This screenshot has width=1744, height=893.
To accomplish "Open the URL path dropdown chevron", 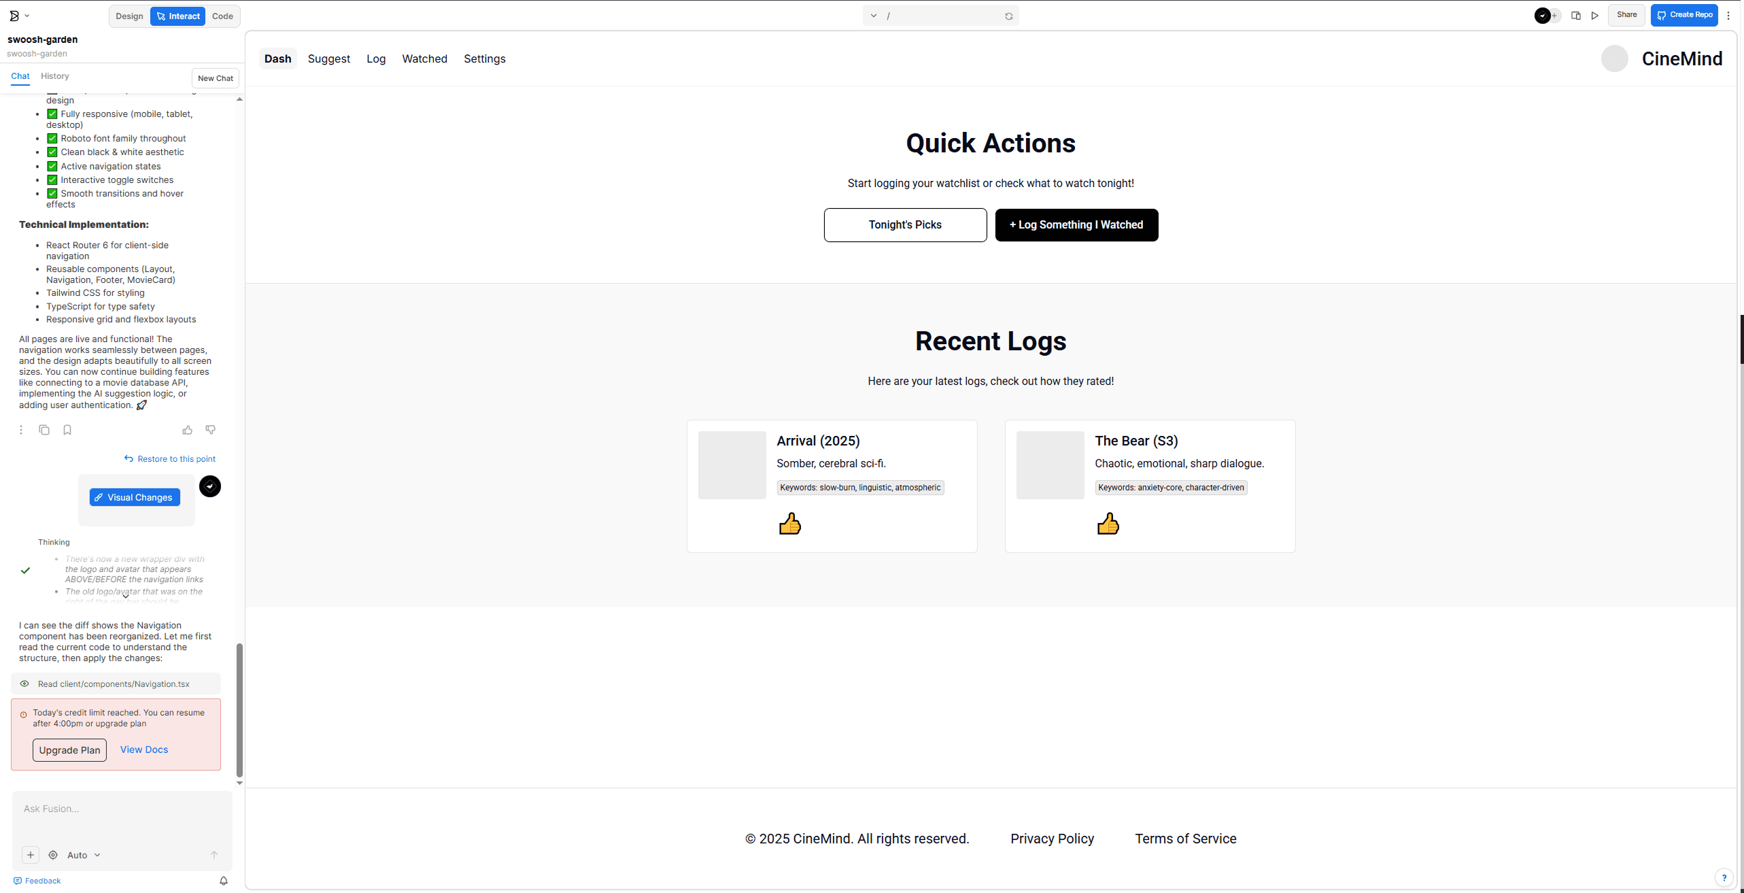I will coord(874,16).
